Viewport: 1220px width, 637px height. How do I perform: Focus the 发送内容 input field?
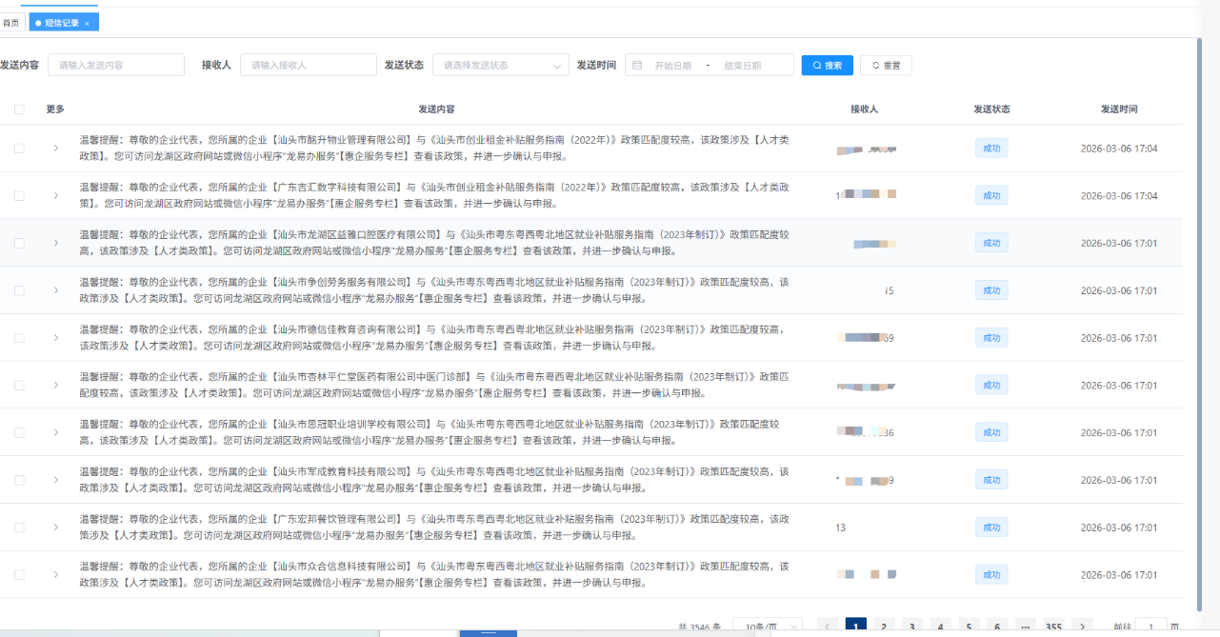pyautogui.click(x=116, y=66)
